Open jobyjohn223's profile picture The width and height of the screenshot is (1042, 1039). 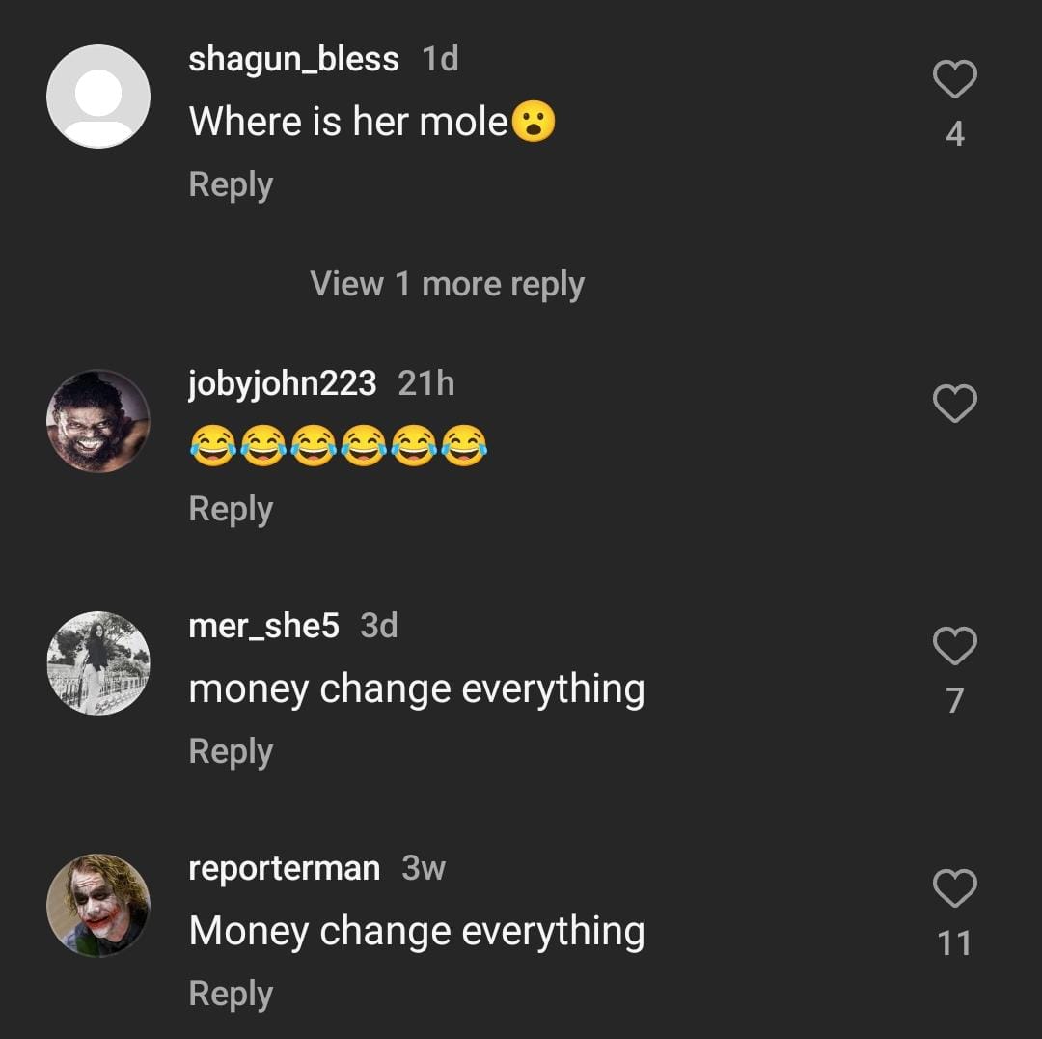click(x=98, y=421)
